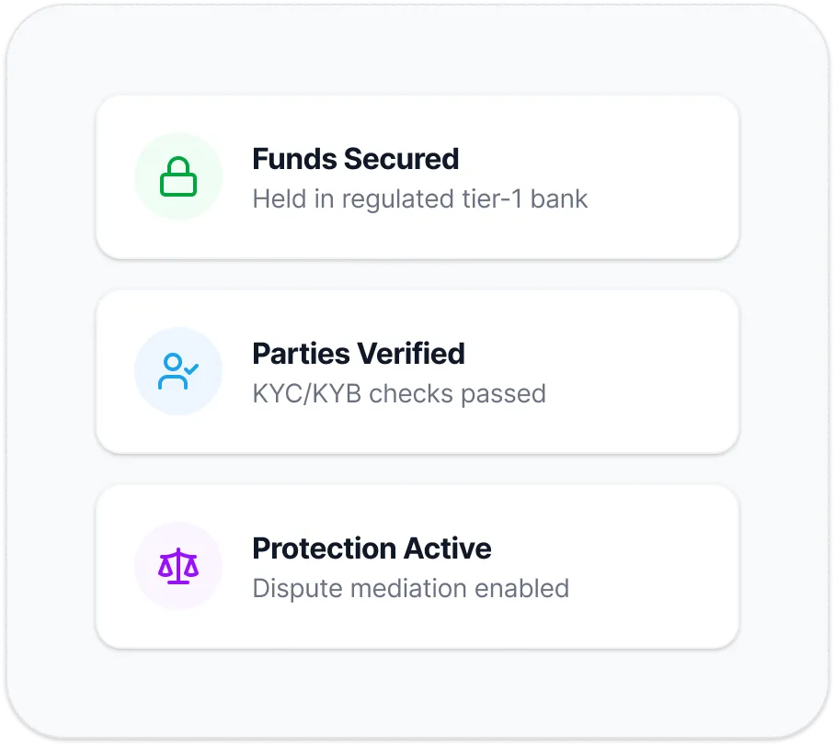This screenshot has height=746, width=835.
Task: Click the Parties Verified title text
Action: 360,353
